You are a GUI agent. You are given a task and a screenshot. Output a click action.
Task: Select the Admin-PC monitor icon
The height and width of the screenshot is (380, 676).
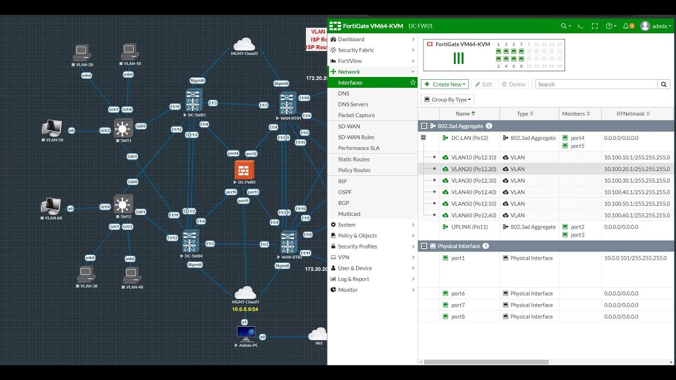[246, 334]
